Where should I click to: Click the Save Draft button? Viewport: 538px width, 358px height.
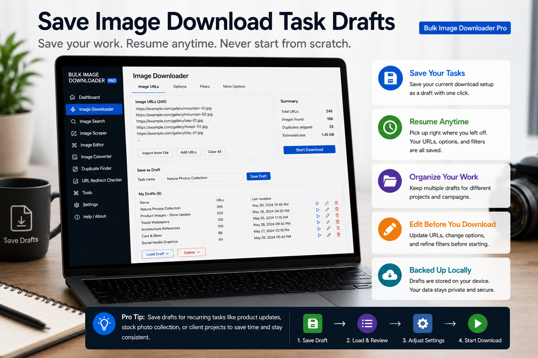(x=258, y=176)
